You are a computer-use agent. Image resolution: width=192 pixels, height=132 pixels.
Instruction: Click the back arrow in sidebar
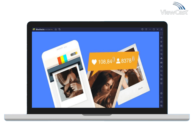[x=161, y=97]
